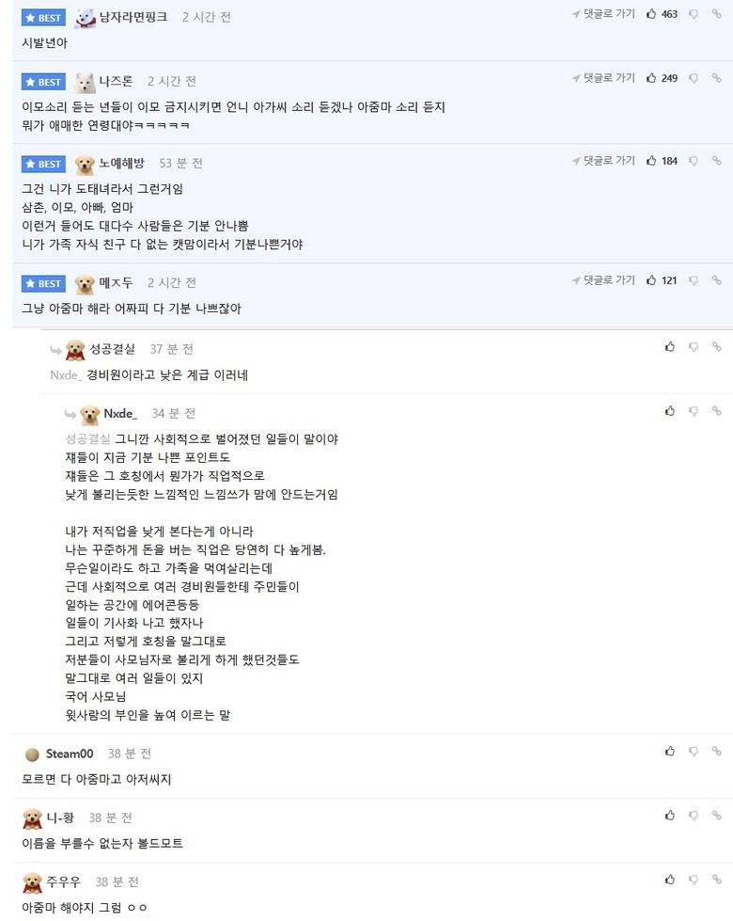Click 노예해방's dog avatar
This screenshot has width=733, height=921.
[x=85, y=165]
